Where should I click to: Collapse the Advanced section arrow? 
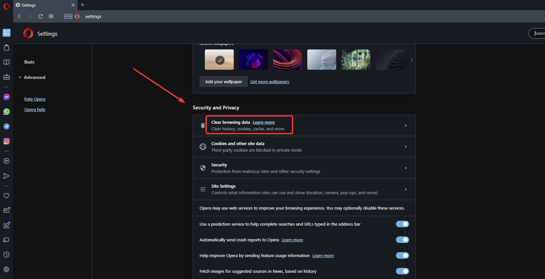click(20, 78)
